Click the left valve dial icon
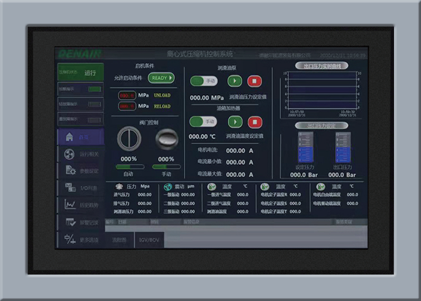 pyautogui.click(x=129, y=139)
